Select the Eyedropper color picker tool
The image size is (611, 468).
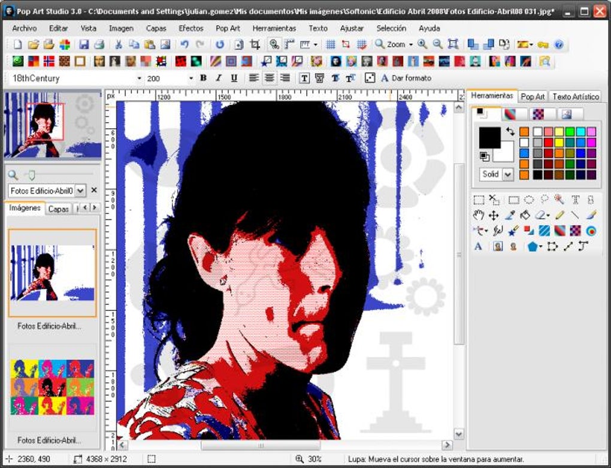coord(510,215)
